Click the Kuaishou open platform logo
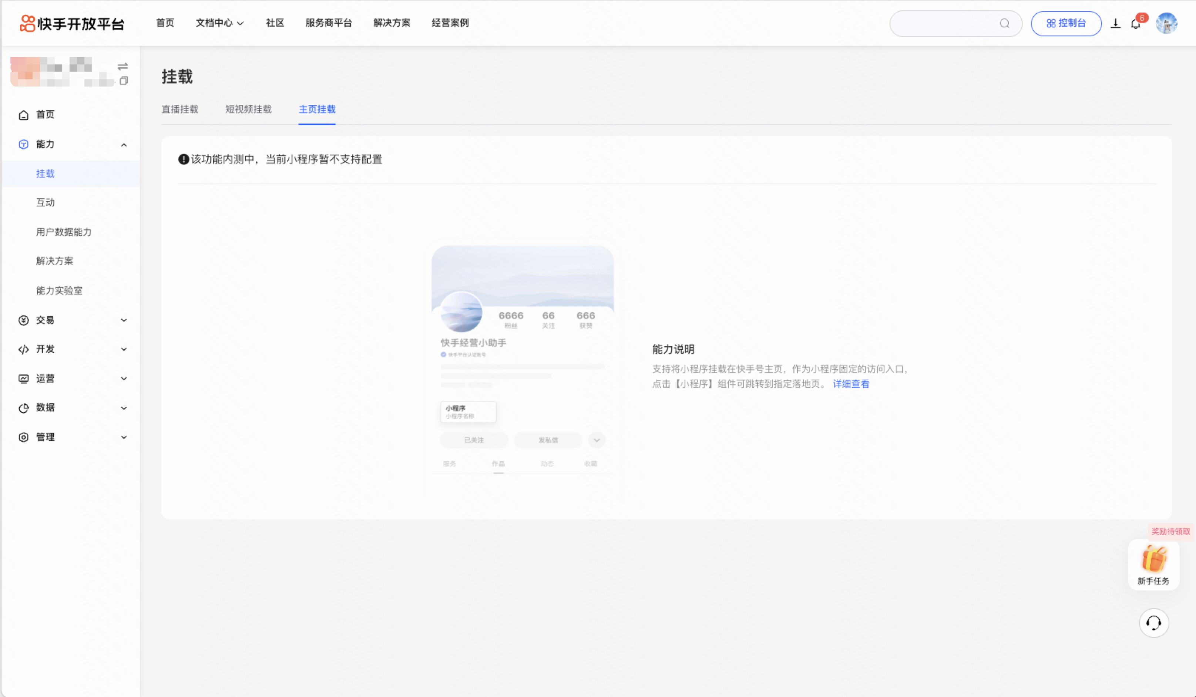Screen dimensions: 1196x697 click(72, 23)
